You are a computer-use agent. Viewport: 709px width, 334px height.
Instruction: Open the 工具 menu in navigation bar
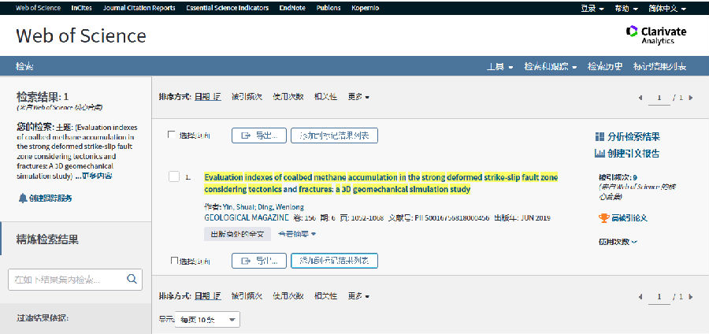tap(499, 66)
